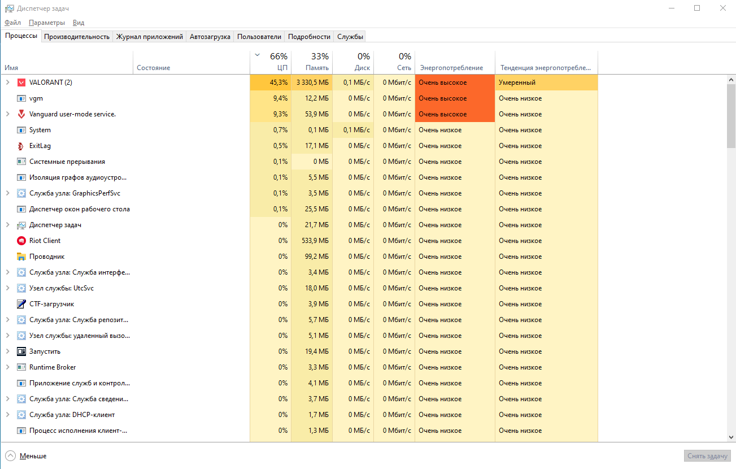Image resolution: width=736 pixels, height=469 pixels.
Task: Click the ExitLag process icon
Action: [x=21, y=146]
